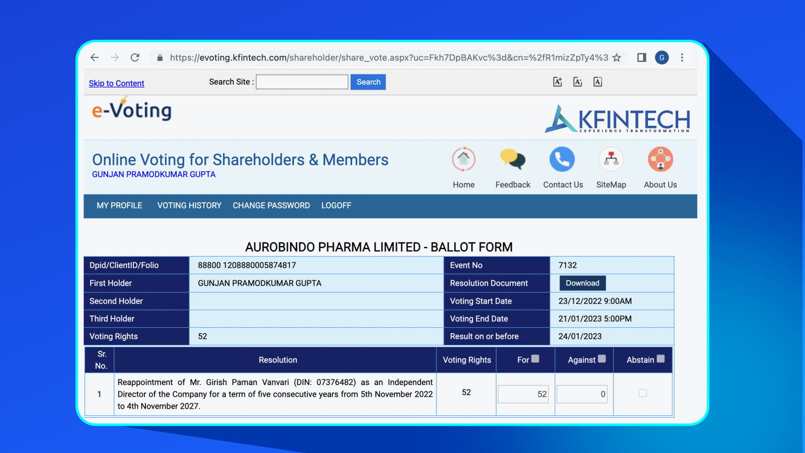Click the Home icon
The image size is (805, 453).
[x=463, y=160]
